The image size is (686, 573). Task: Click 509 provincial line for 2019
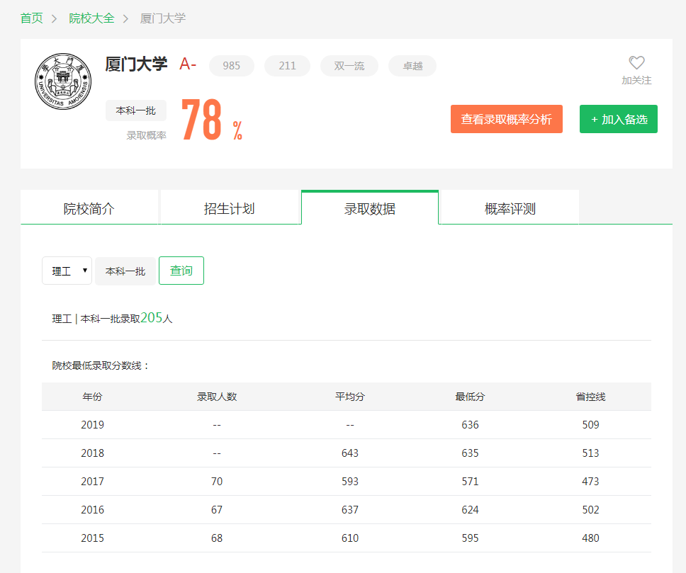(590, 425)
